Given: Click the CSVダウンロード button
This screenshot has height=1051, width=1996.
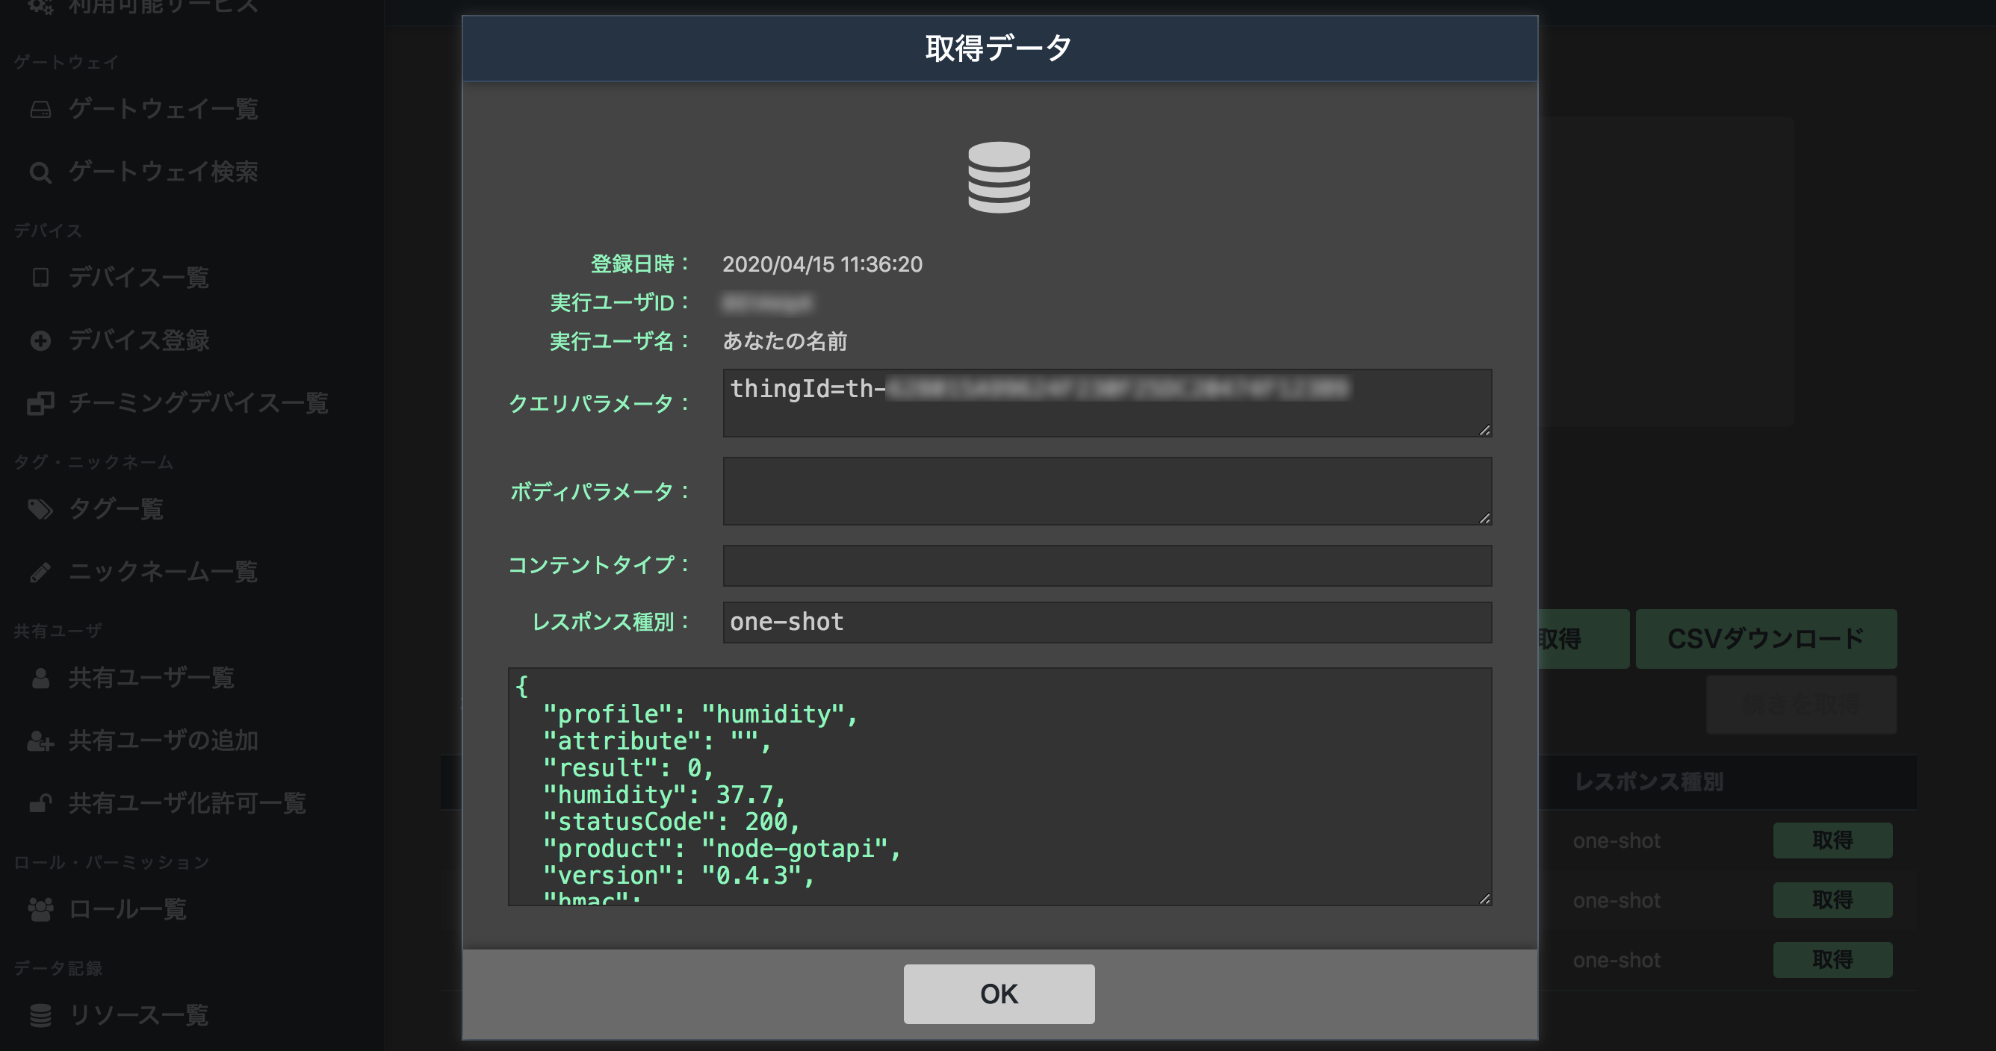Looking at the screenshot, I should coord(1766,639).
